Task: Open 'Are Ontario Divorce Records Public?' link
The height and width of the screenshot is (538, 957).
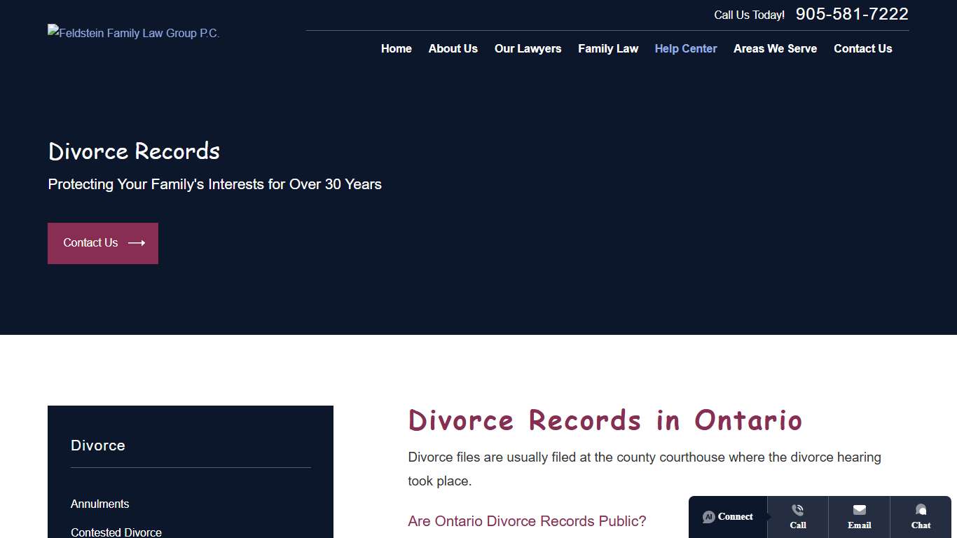Action: (x=527, y=521)
